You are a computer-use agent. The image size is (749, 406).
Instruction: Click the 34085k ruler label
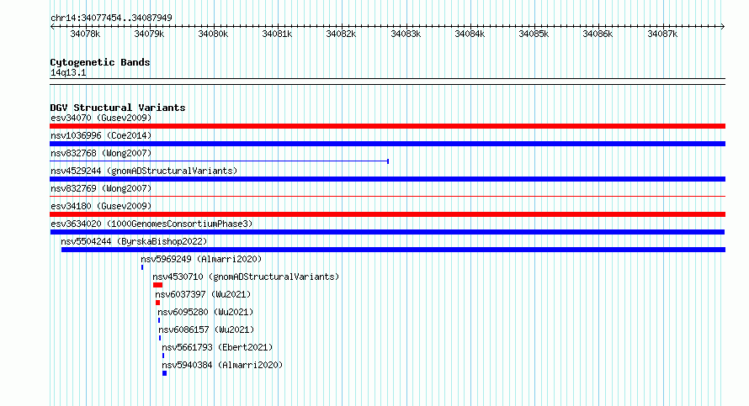(534, 34)
